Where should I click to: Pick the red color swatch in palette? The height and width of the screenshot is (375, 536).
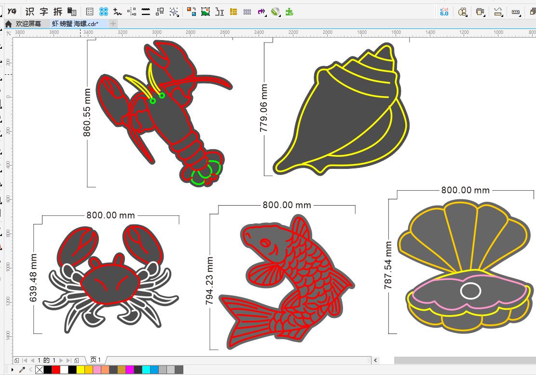56,370
